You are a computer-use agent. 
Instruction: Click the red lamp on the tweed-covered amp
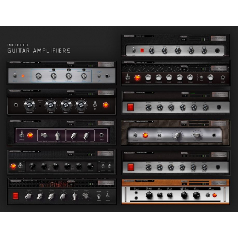(x=145, y=135)
